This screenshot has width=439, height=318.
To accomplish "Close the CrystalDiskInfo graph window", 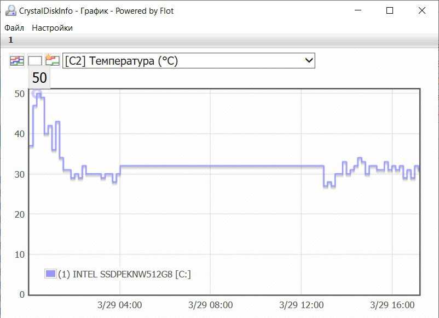I will coord(421,10).
